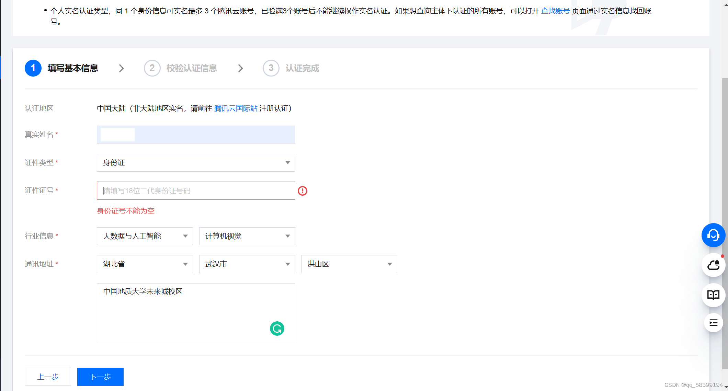This screenshot has width=728, height=391.
Task: Click the step 1 number circle
Action: pyautogui.click(x=33, y=68)
